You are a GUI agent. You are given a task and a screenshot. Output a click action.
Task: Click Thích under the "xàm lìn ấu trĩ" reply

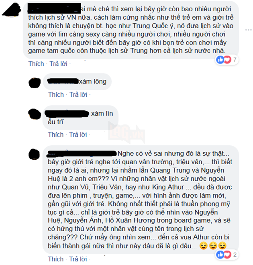tap(56, 135)
